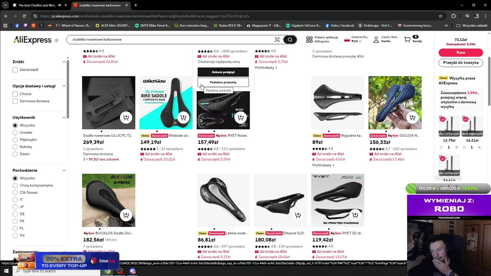The height and width of the screenshot is (276, 491).
Task: Click the Pobierz aplikację QR icon
Action: 309,39
